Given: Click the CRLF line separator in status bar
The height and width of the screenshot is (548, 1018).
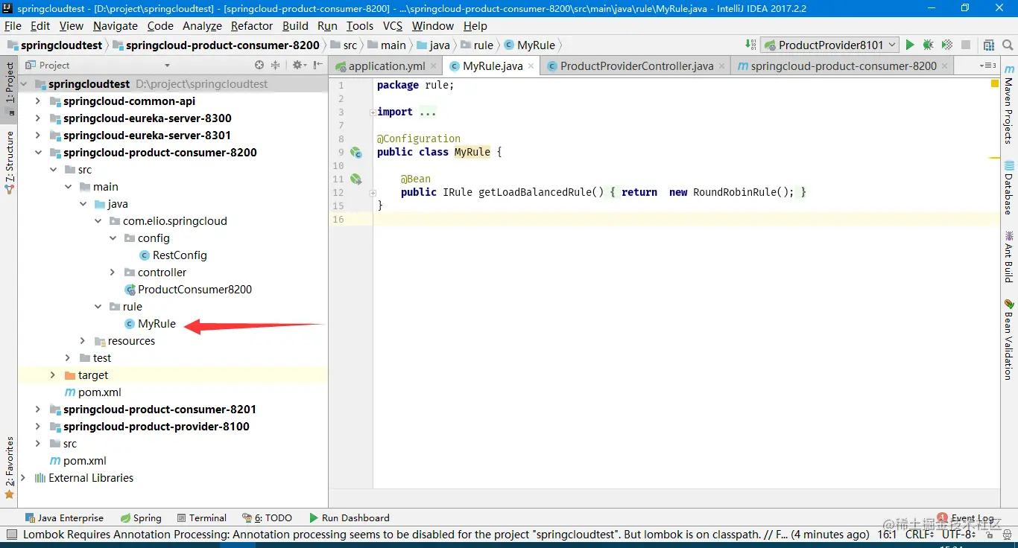Looking at the screenshot, I should [x=920, y=534].
